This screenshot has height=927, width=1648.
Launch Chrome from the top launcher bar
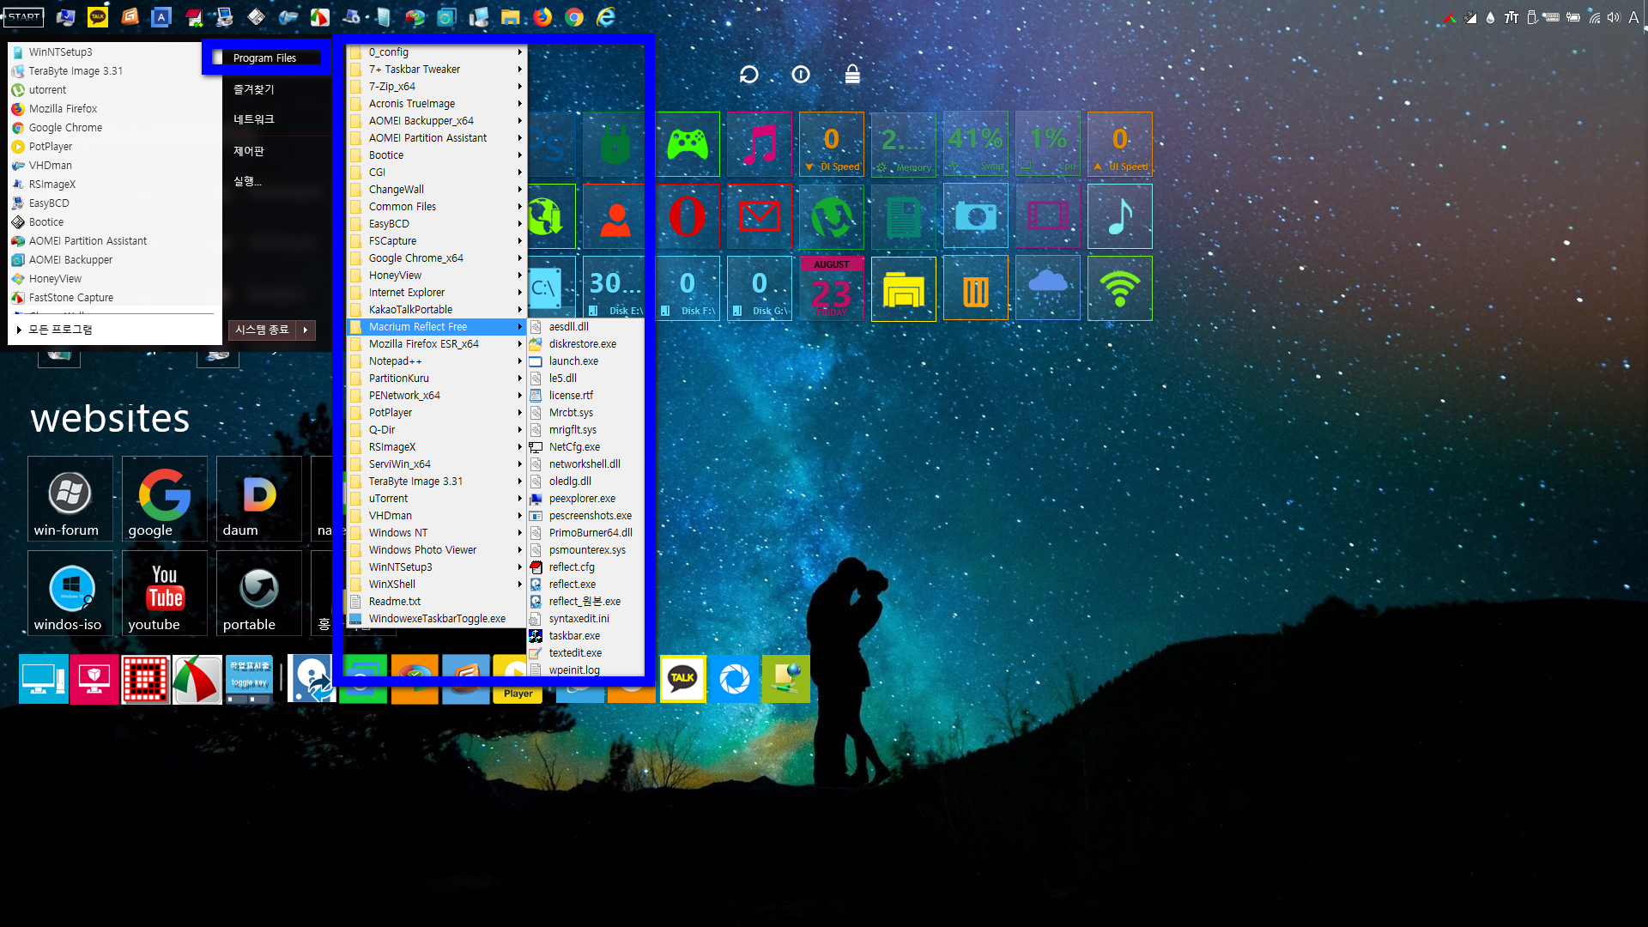pyautogui.click(x=574, y=16)
